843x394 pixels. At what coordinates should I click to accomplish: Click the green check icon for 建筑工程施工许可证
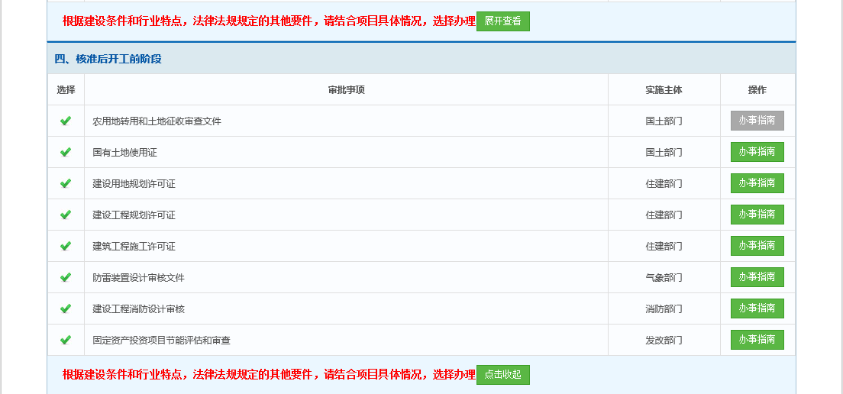[66, 246]
